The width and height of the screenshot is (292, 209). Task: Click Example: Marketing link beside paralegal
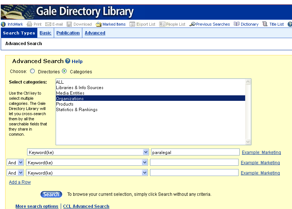point(261,153)
